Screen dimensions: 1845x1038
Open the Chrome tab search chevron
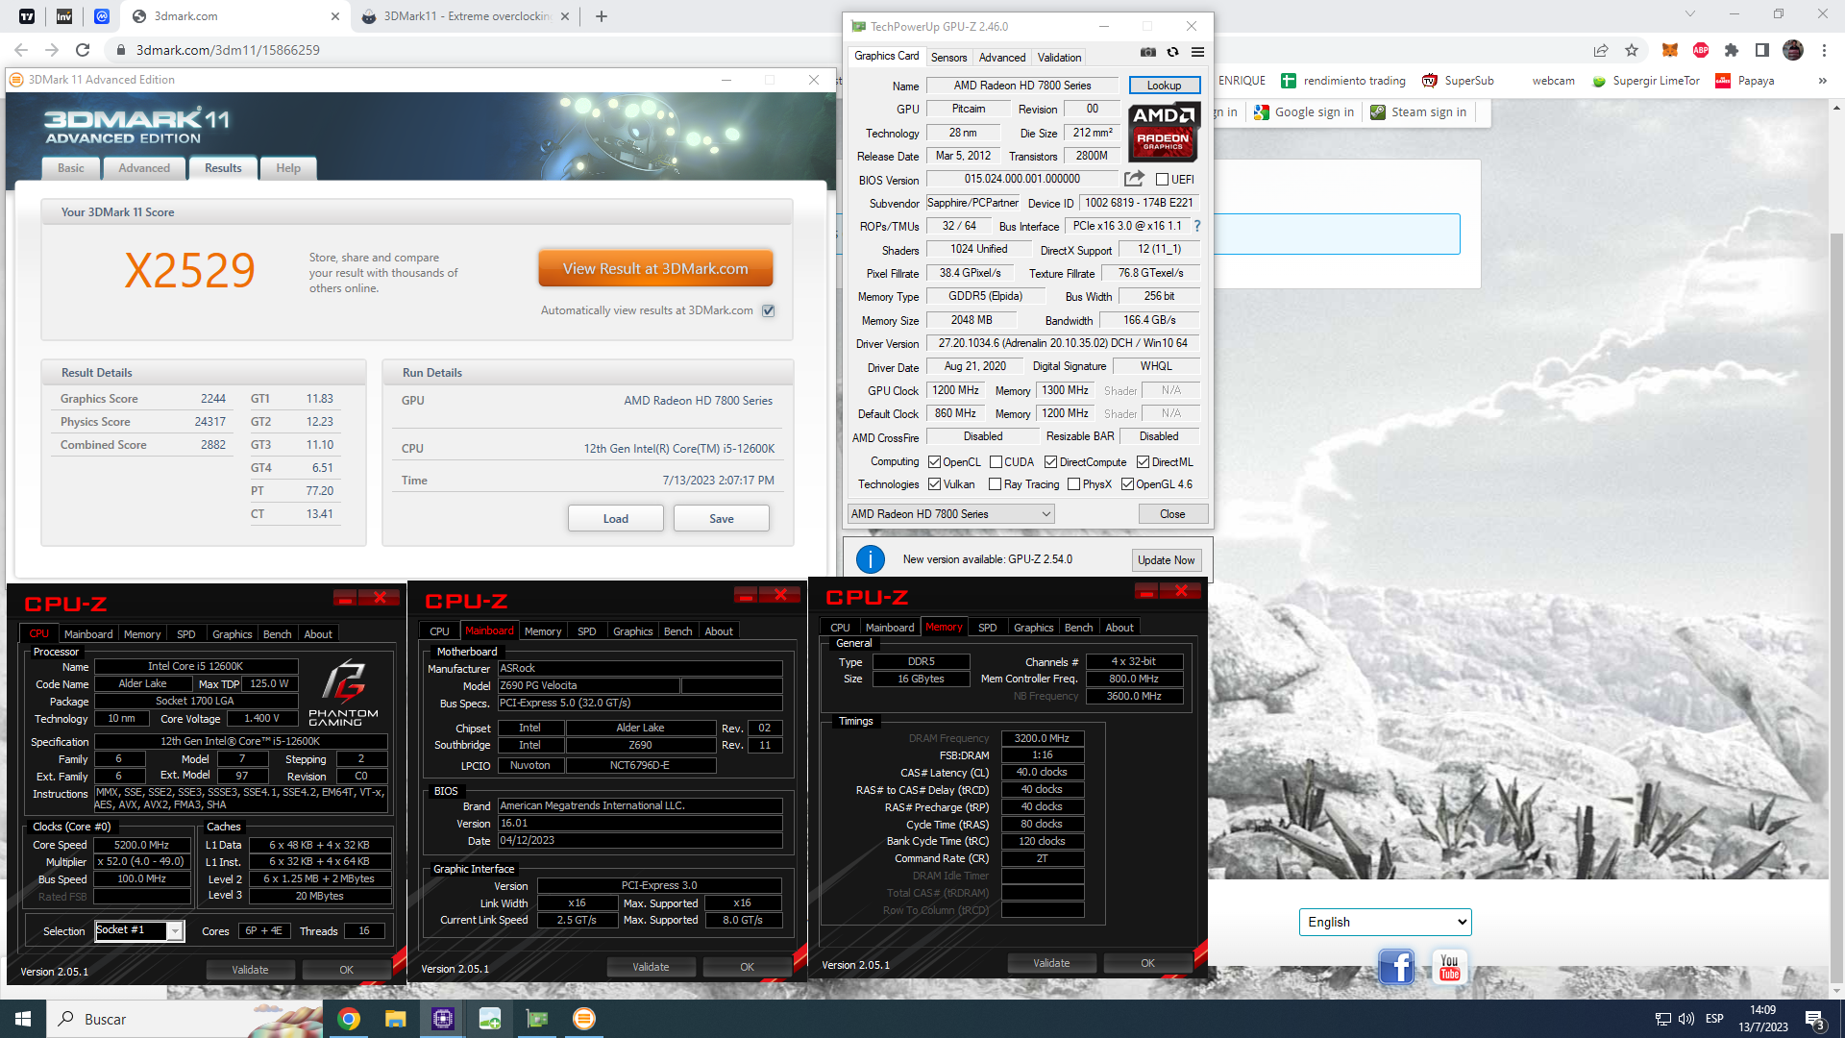(1690, 14)
